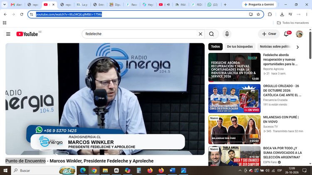Open the Chrome extensions puzzle icon
Image resolution: width=312 pixels, height=175 pixels.
pyautogui.click(x=270, y=14)
